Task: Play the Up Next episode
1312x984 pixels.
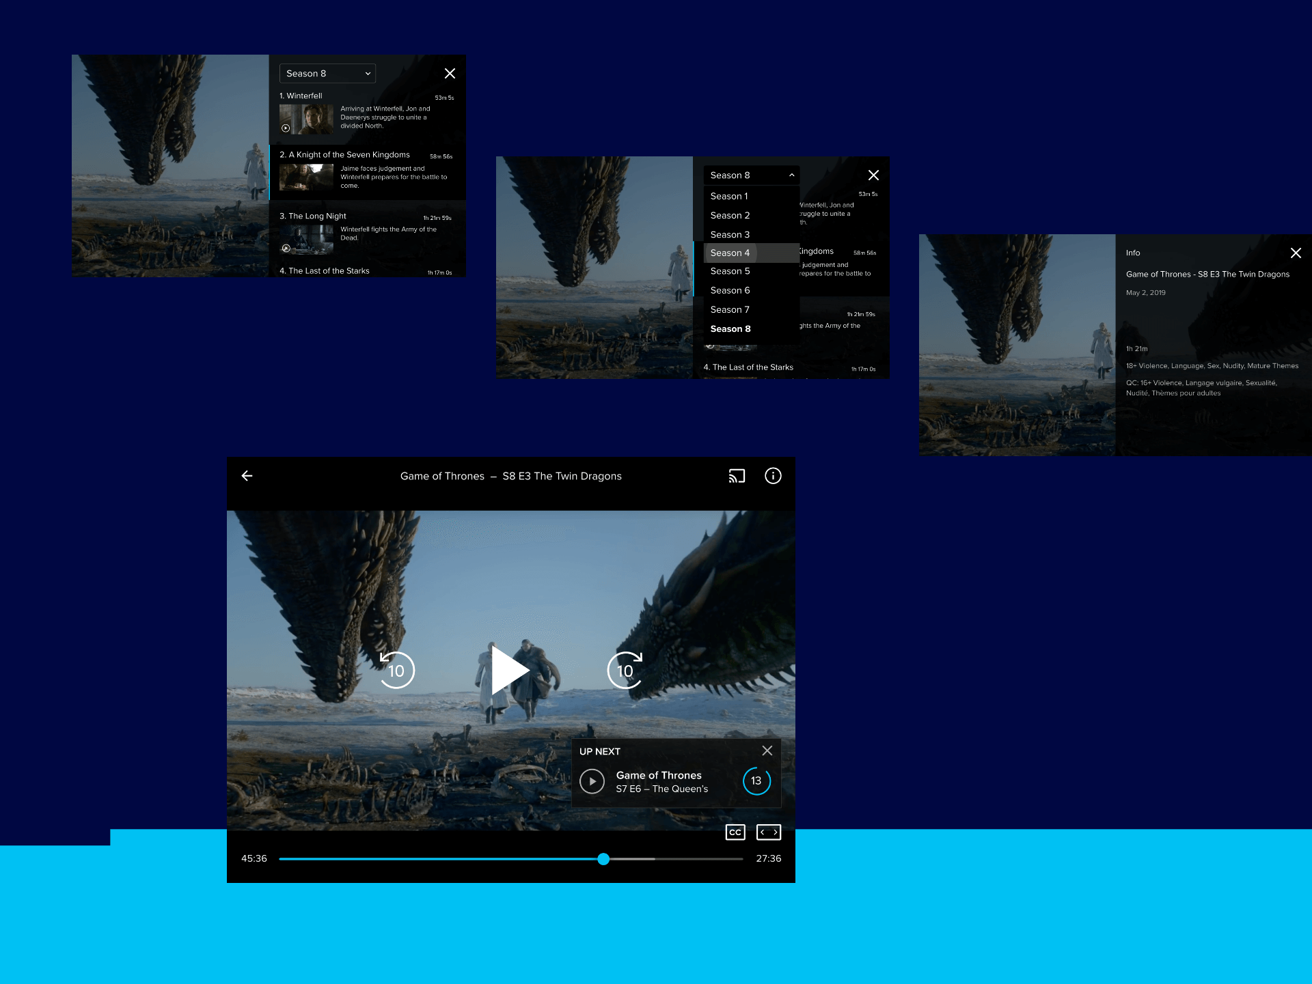Action: (592, 781)
